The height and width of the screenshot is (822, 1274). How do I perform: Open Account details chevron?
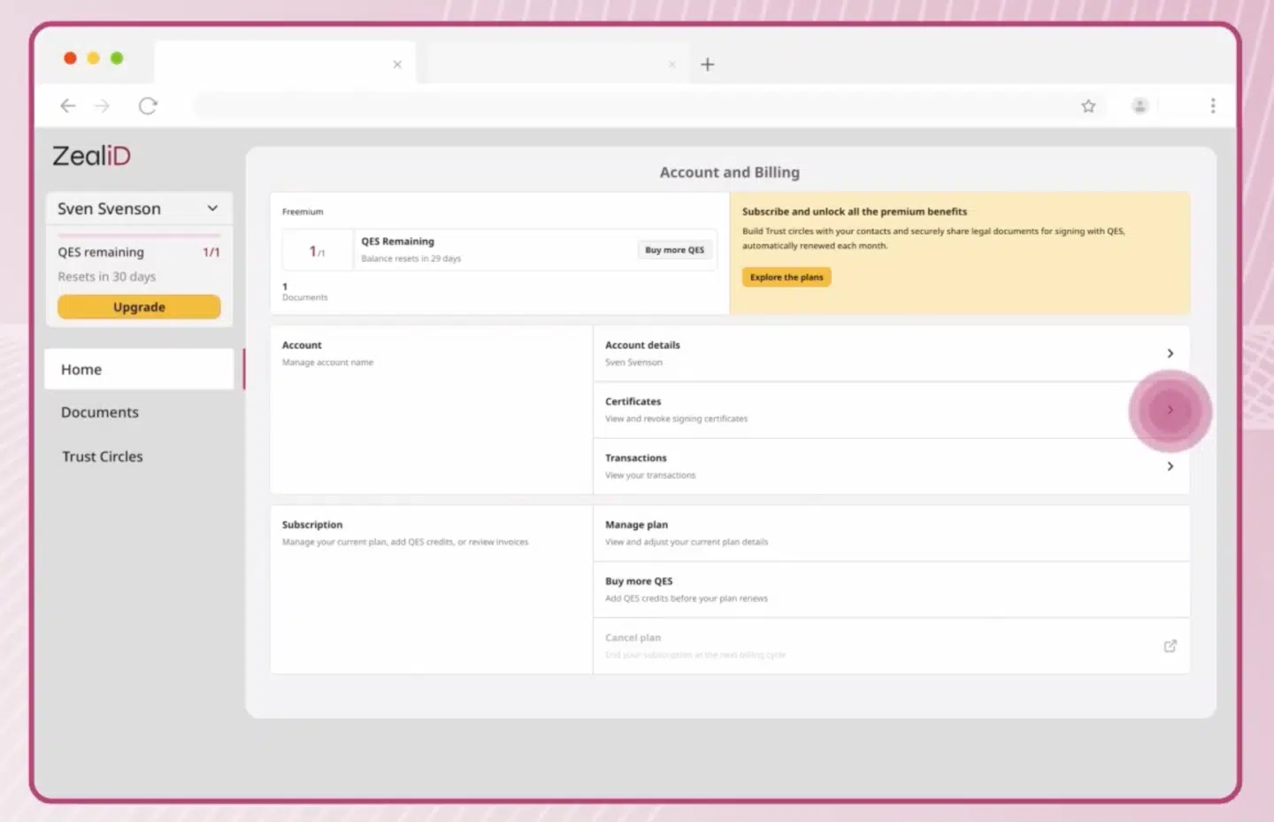(x=1170, y=353)
